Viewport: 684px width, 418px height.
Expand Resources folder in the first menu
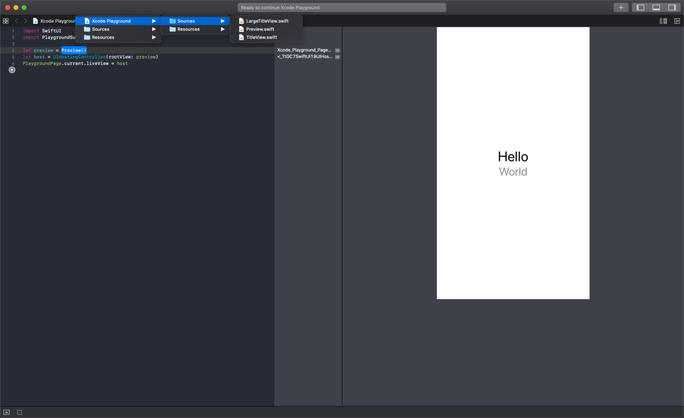pyautogui.click(x=118, y=37)
